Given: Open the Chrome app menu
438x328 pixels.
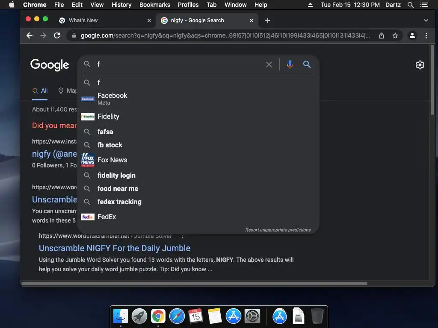Looking at the screenshot, I should (35, 5).
